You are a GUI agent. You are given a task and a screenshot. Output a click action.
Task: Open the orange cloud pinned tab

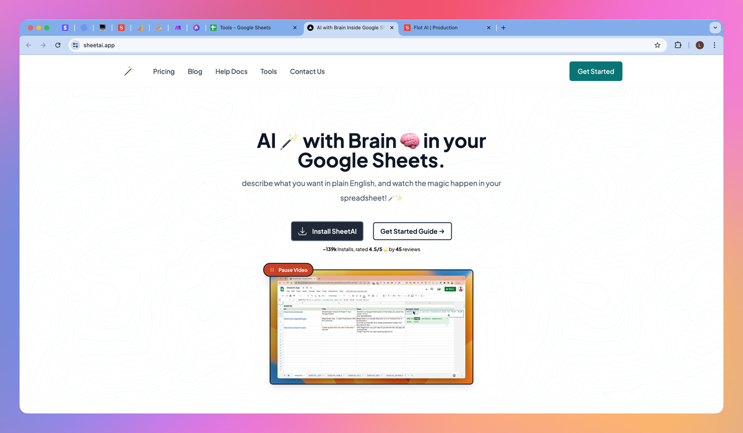[x=159, y=28]
